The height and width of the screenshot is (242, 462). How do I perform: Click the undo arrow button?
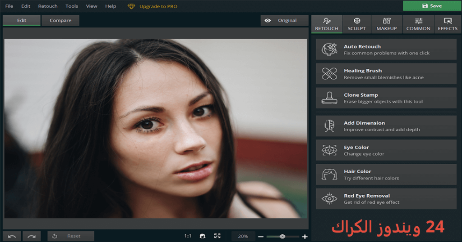12,236
